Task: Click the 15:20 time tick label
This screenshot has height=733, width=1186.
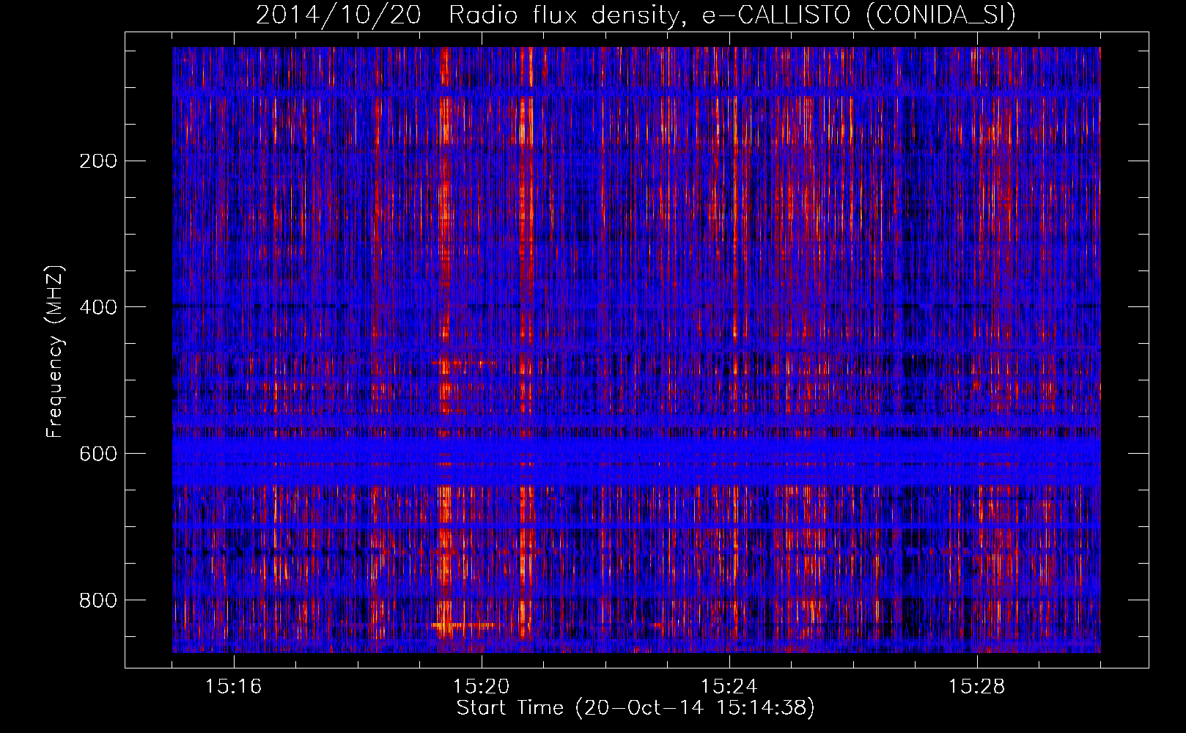Action: tap(482, 687)
